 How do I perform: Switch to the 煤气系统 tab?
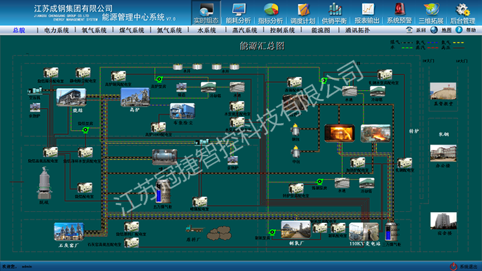coord(132,30)
